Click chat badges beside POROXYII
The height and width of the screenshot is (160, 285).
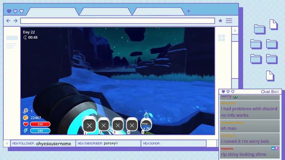(x=275, y=148)
